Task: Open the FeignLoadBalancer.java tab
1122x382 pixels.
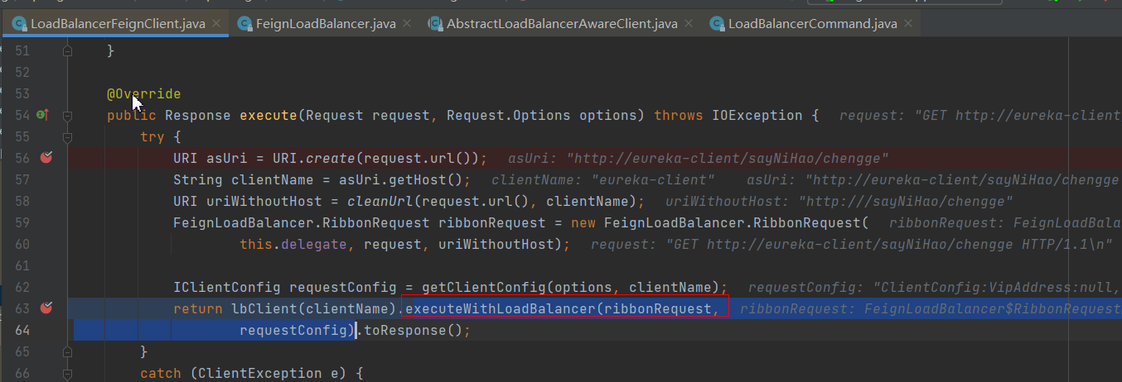Action: (x=327, y=23)
